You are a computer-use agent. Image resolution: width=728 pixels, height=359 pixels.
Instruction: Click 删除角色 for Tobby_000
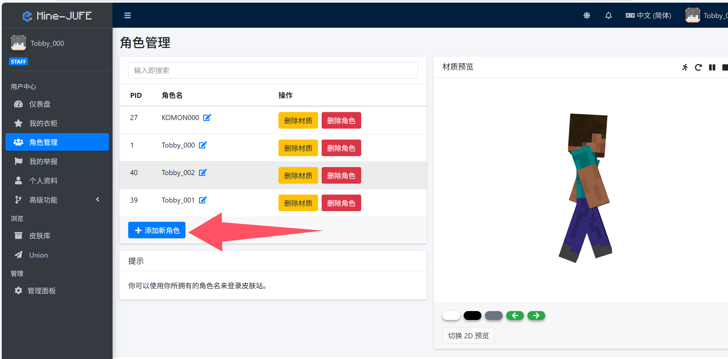[x=341, y=148]
